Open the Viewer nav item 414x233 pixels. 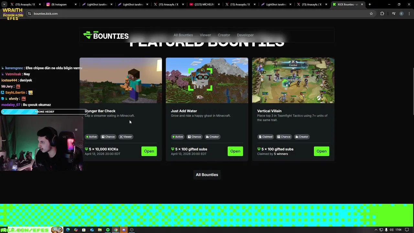pos(205,35)
